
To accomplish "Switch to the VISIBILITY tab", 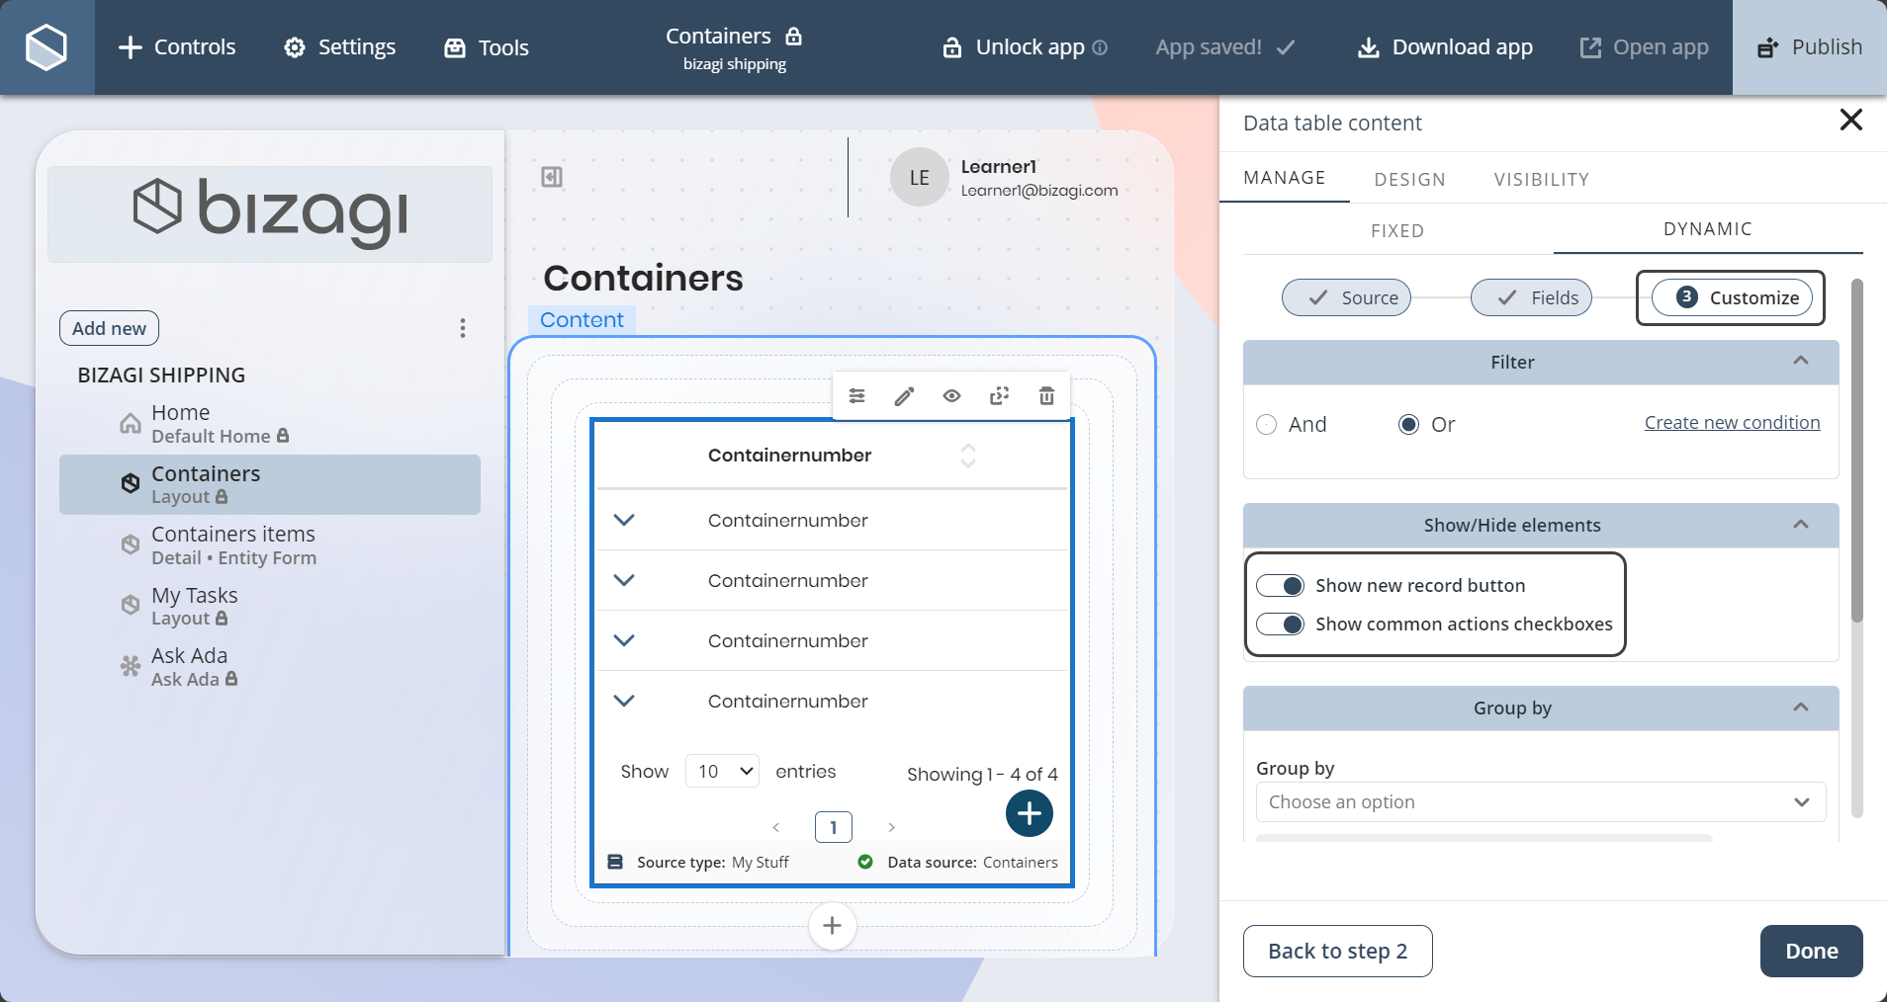I will tap(1541, 179).
